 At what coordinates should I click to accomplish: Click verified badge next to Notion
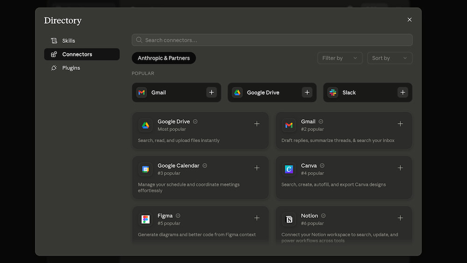click(x=324, y=216)
